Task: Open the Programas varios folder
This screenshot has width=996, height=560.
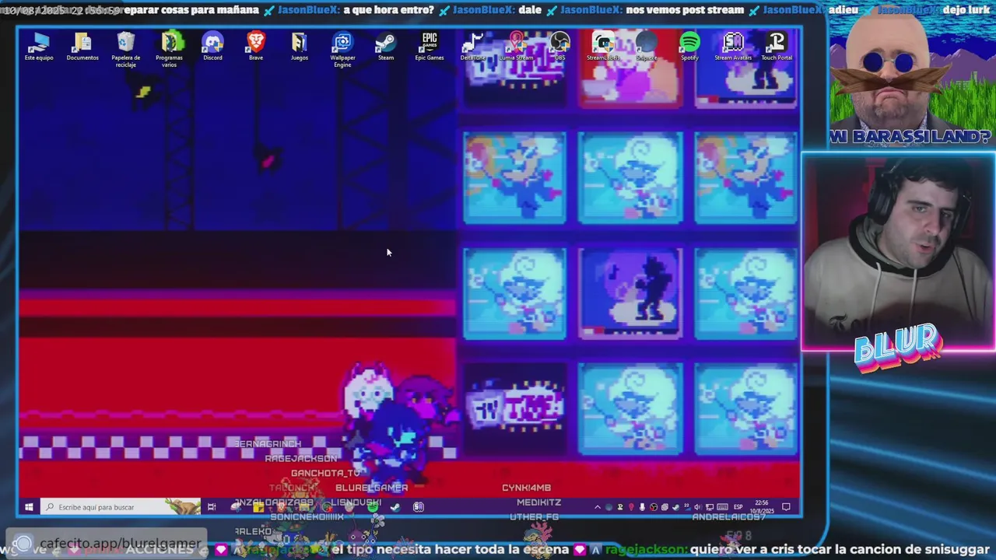Action: coord(169,50)
